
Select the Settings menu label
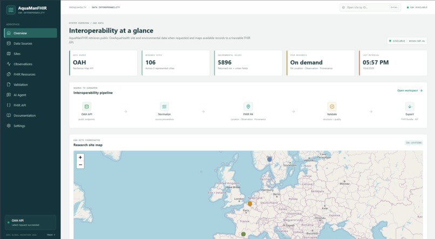point(19,126)
